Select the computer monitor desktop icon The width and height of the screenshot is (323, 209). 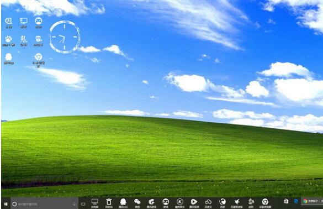click(x=24, y=23)
